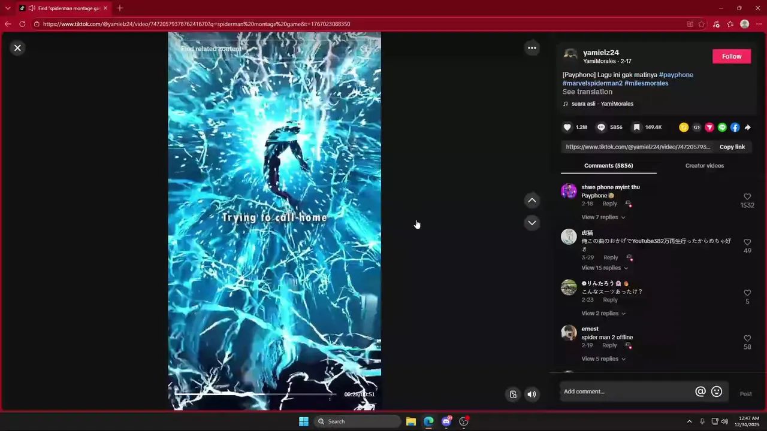Share to Facebook icon
Screen dimensions: 767x431
point(735,128)
